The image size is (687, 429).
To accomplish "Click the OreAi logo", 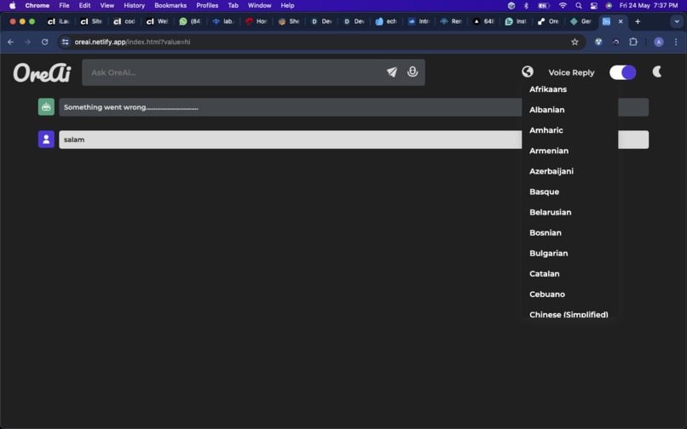I will [x=42, y=72].
